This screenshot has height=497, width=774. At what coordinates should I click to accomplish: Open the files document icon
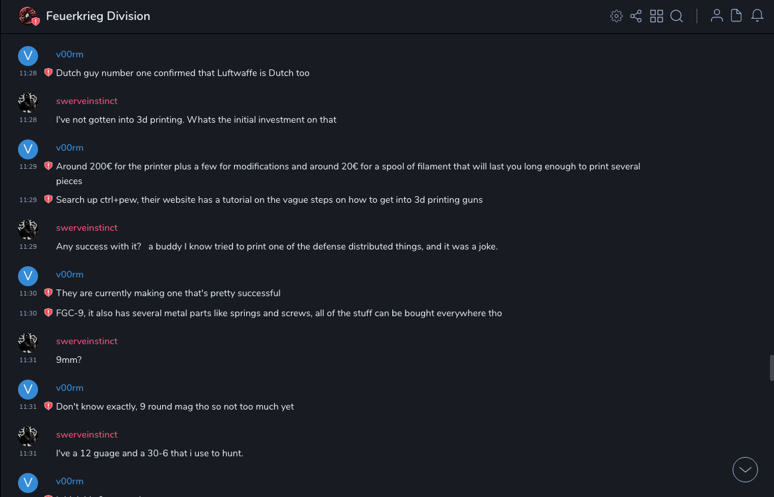pyautogui.click(x=737, y=16)
